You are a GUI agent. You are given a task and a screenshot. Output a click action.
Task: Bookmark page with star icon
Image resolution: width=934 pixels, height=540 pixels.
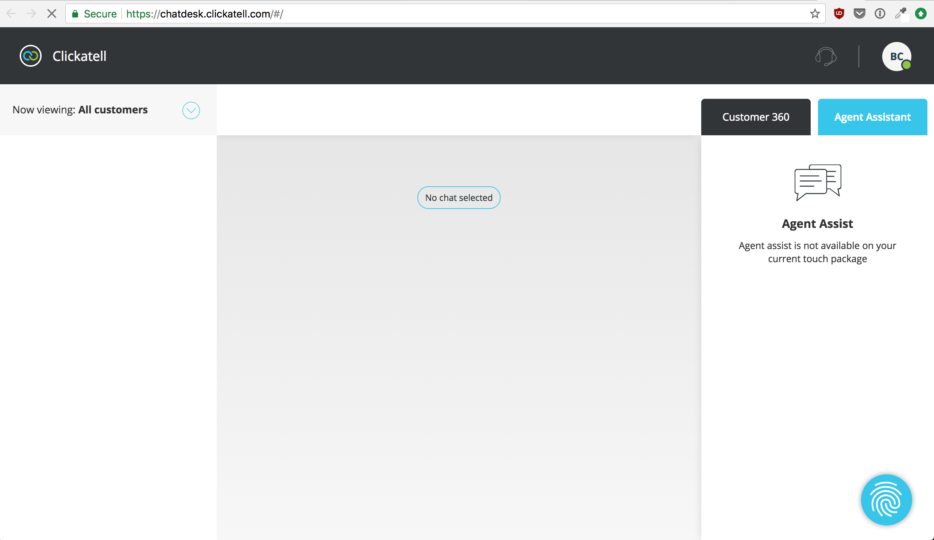coord(815,14)
